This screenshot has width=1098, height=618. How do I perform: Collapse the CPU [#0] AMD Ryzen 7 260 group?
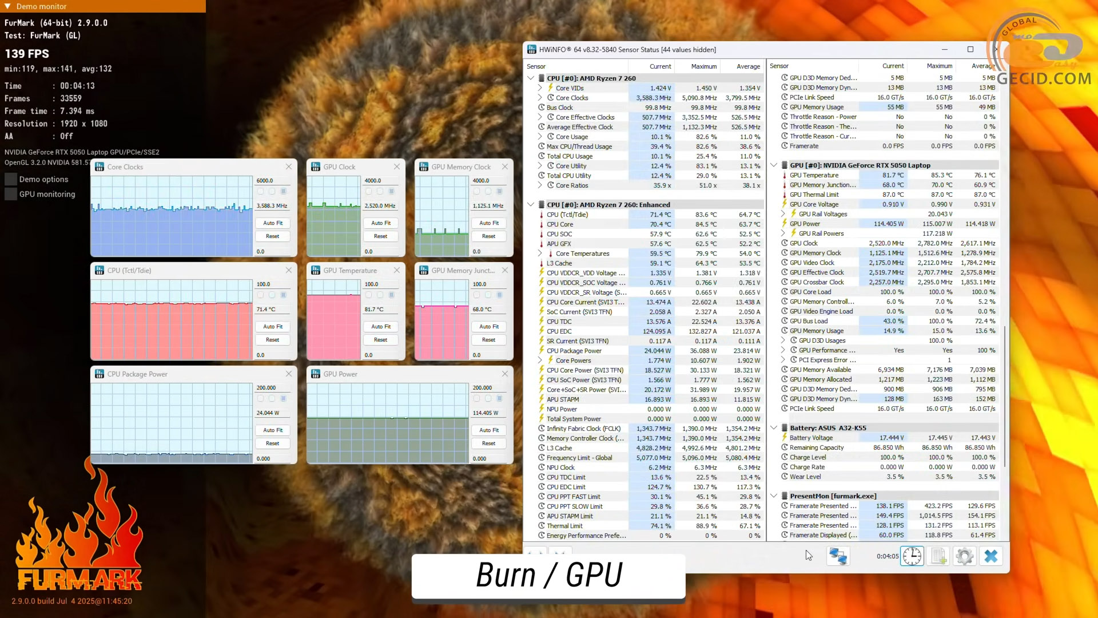tap(531, 78)
